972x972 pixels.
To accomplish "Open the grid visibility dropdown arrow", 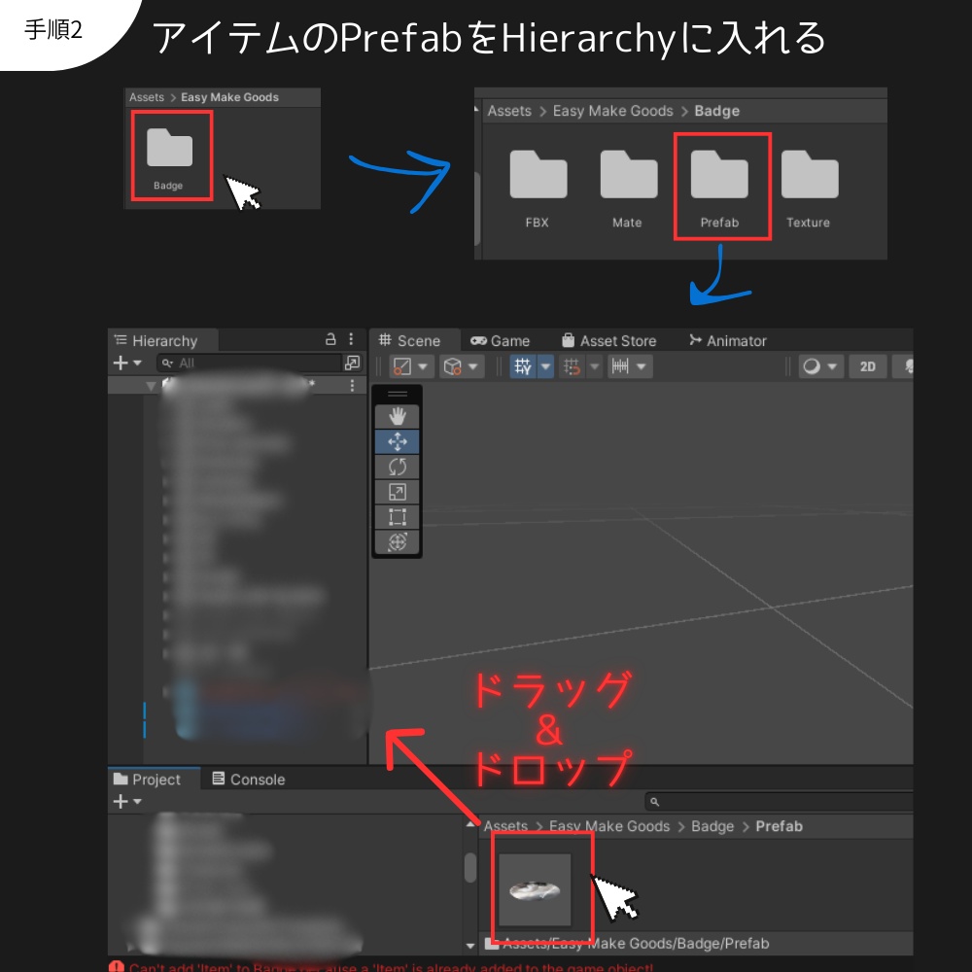I will [543, 365].
